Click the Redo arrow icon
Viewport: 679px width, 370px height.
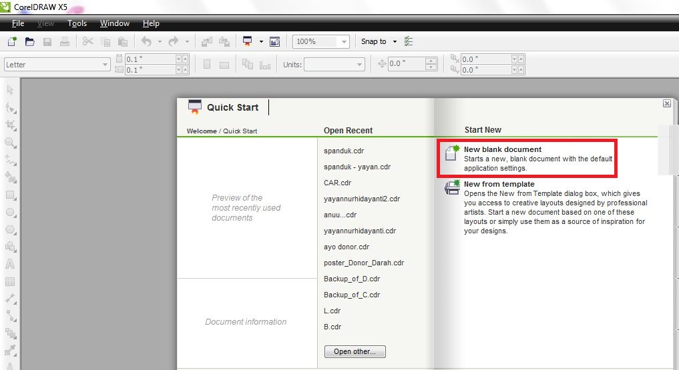pyautogui.click(x=174, y=41)
